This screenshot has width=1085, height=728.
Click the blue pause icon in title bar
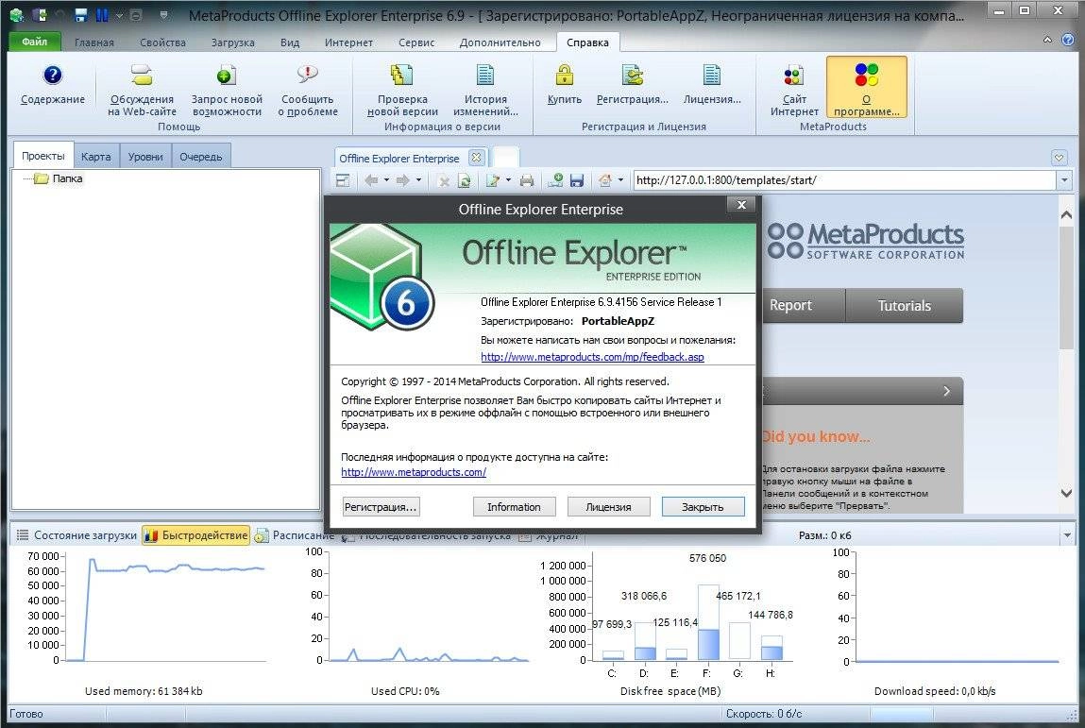click(x=102, y=14)
